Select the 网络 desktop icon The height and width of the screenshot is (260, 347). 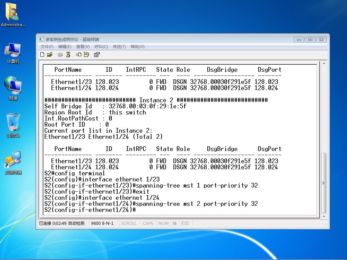pos(13,88)
